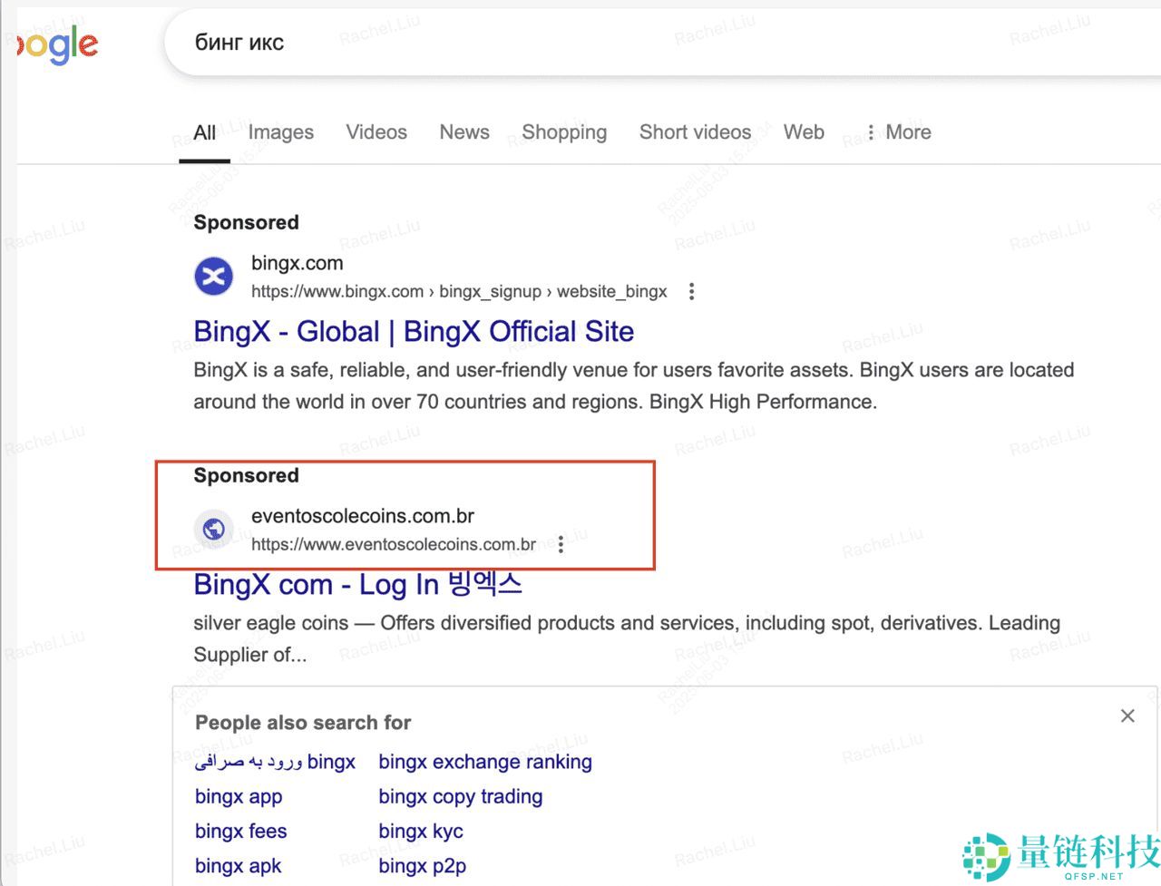
Task: Open the three-dot menu beside the eventoscolecoins URL
Action: point(561,544)
